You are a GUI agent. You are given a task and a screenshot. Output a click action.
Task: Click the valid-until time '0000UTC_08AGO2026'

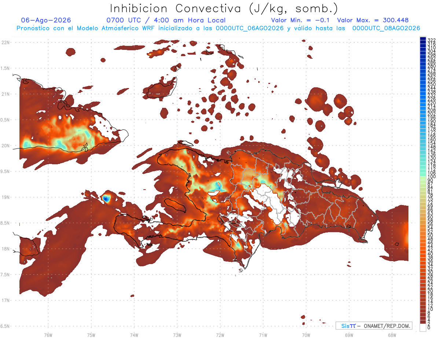(386, 28)
